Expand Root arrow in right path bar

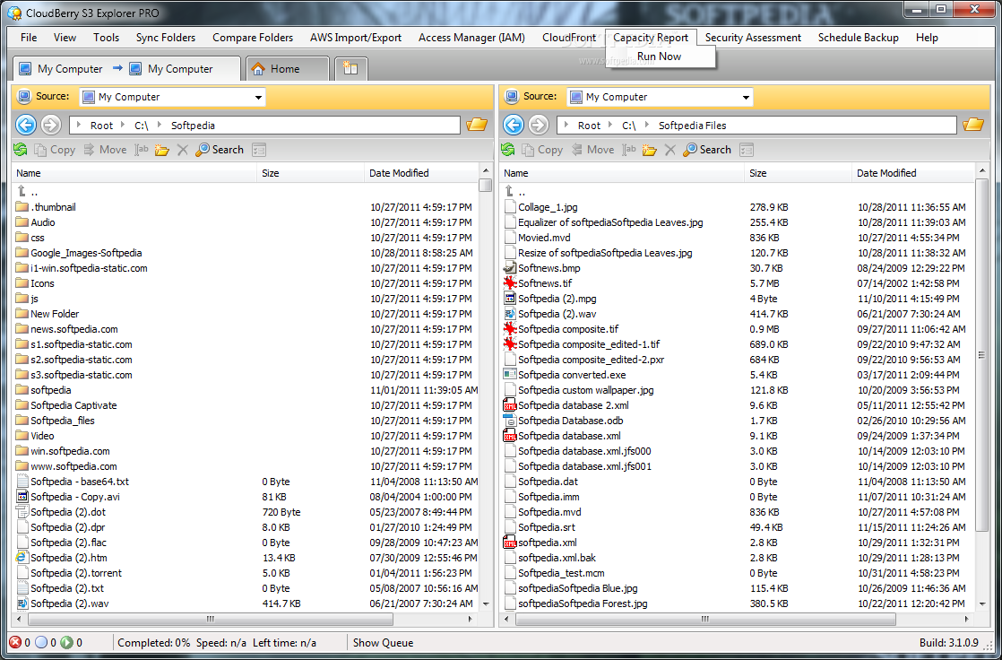[x=566, y=126]
